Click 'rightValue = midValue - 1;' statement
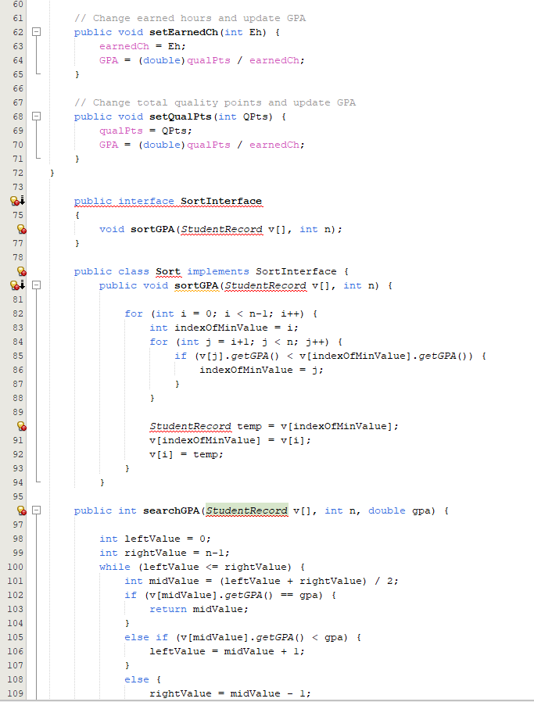 click(230, 693)
